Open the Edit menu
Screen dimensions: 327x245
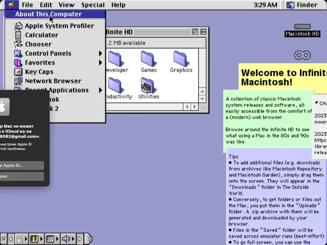[46, 5]
